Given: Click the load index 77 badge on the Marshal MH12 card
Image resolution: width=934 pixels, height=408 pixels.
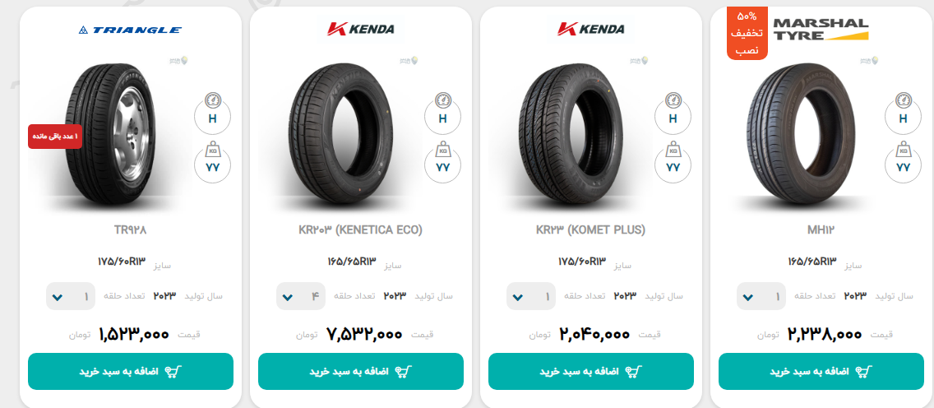Looking at the screenshot, I should (x=903, y=161).
